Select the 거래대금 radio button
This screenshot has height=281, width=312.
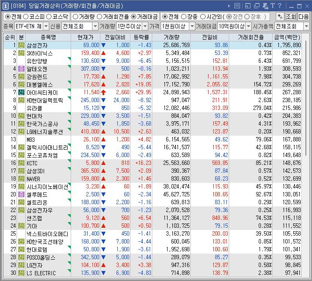click(134, 17)
